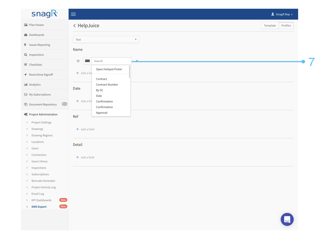Click My Subscriptions envelope icon
Viewport: 319px width, 239px height.
click(x=26, y=95)
